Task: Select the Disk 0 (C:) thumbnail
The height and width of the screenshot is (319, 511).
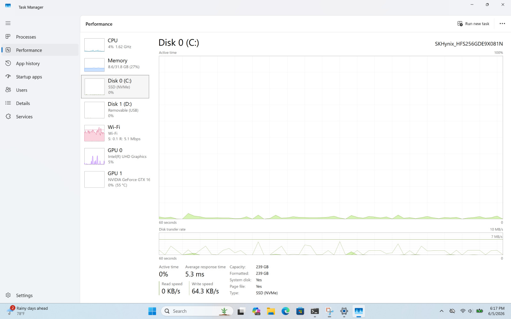Action: (94, 87)
